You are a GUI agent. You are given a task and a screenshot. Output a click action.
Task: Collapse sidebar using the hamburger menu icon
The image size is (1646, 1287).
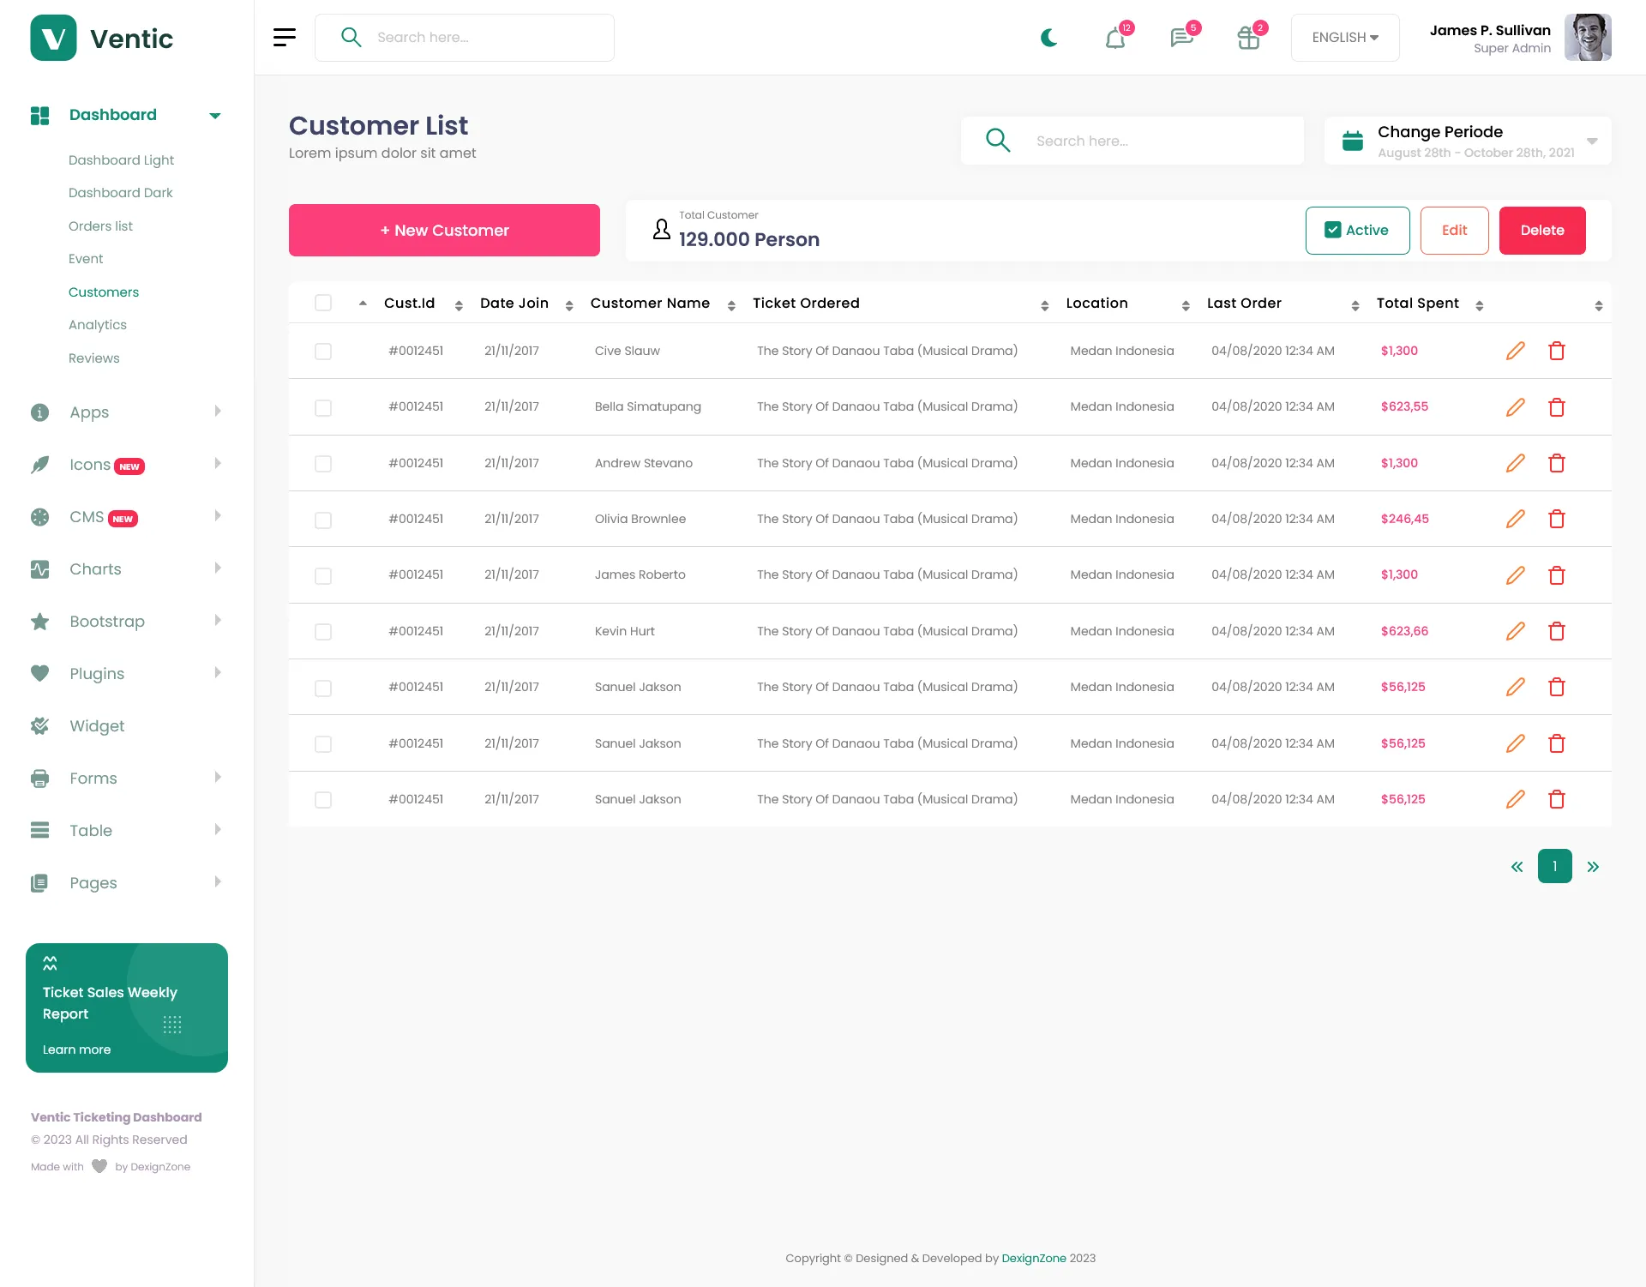pos(285,37)
